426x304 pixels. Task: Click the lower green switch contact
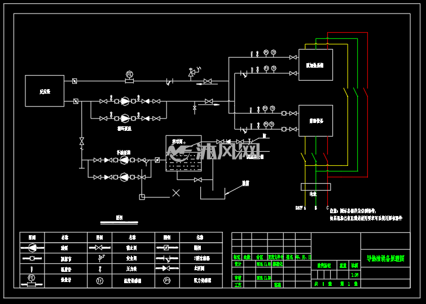pyautogui.click(x=314, y=157)
